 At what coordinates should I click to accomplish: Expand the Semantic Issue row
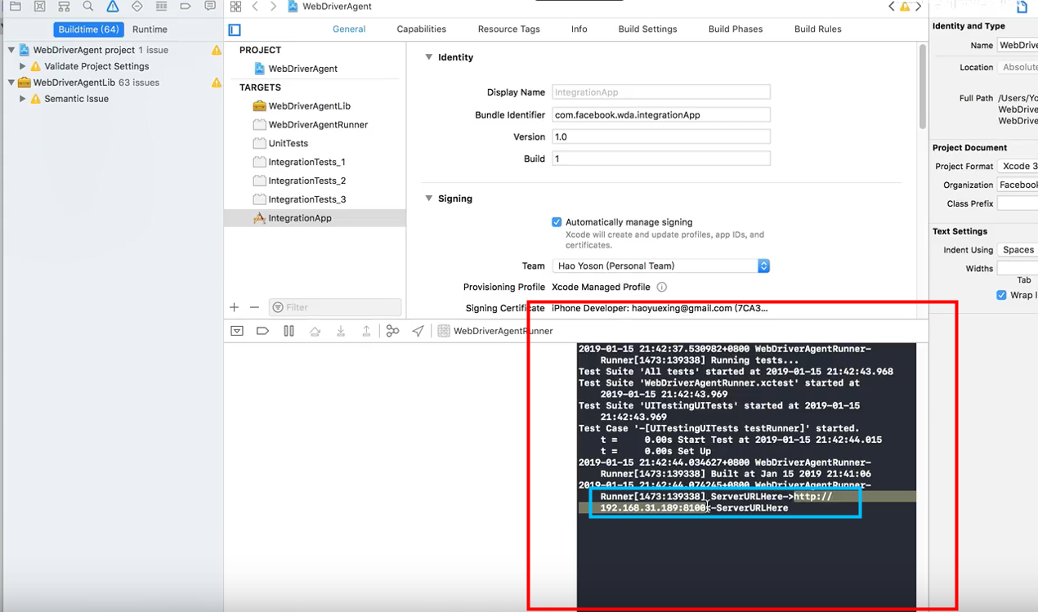click(x=23, y=99)
